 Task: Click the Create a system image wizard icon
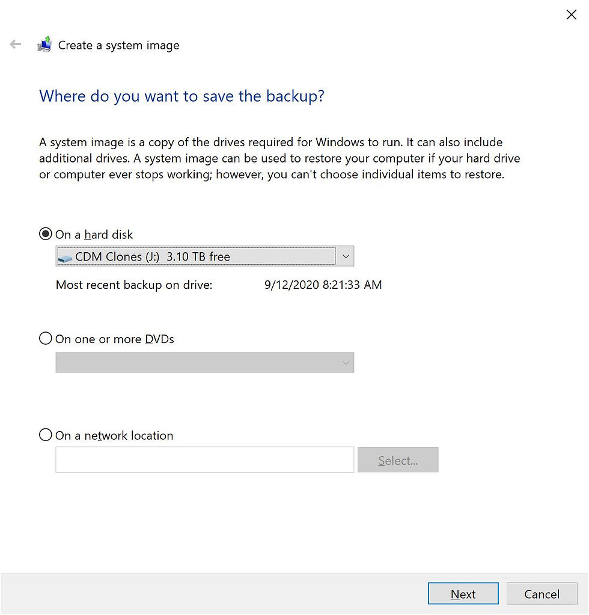pyautogui.click(x=44, y=45)
